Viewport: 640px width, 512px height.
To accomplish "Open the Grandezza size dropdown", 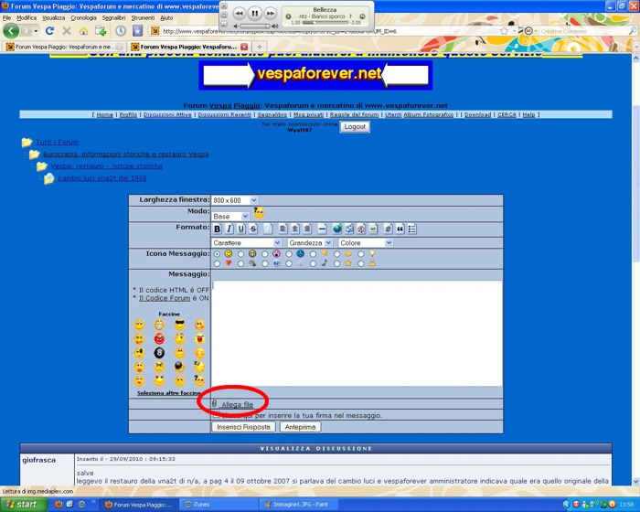I will pyautogui.click(x=310, y=243).
